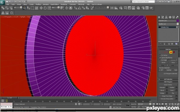The image size is (180, 112).
Task: Switch to the Display command panel
Action: point(174,17)
